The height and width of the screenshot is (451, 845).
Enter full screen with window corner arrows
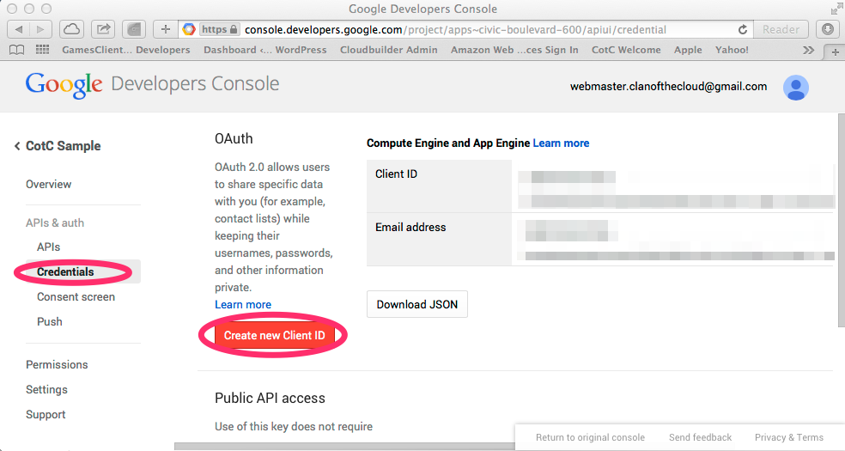pos(836,9)
